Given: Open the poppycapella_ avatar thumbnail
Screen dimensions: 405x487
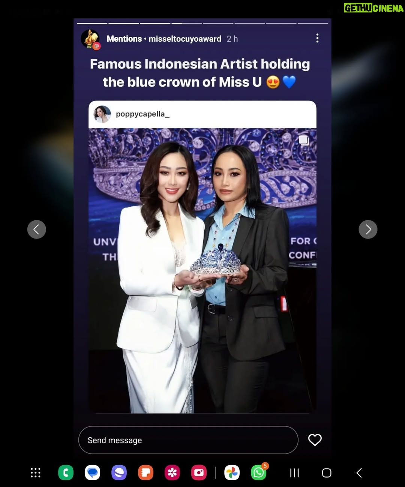Looking at the screenshot, I should pyautogui.click(x=102, y=114).
